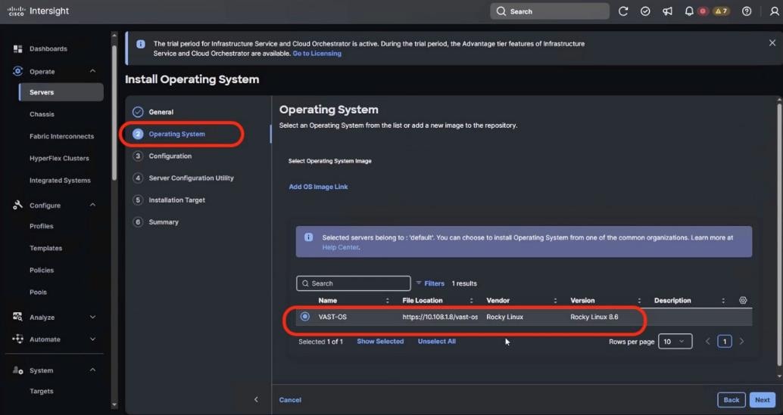Viewport: 783px width, 415px height.
Task: Open Policies in the sidebar
Action: pos(42,270)
